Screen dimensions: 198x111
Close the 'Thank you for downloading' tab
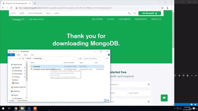[x=30, y=3]
